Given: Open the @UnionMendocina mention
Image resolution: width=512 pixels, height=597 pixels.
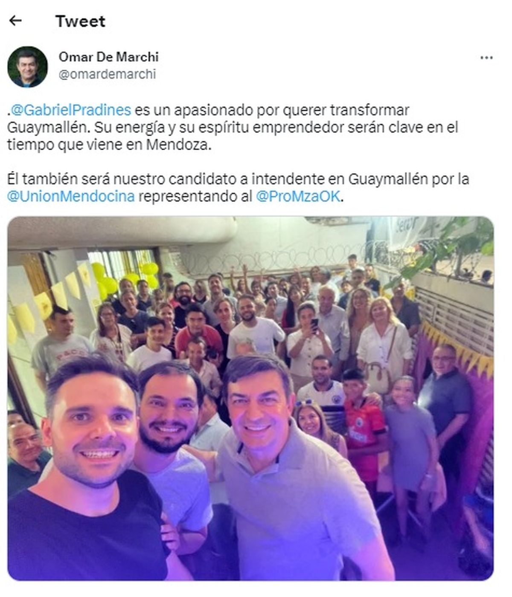Looking at the screenshot, I should click(x=71, y=196).
